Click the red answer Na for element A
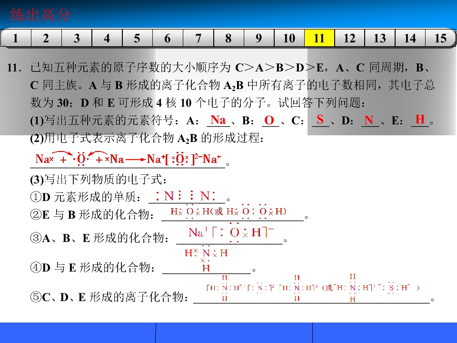The width and height of the screenshot is (457, 343). (218, 120)
